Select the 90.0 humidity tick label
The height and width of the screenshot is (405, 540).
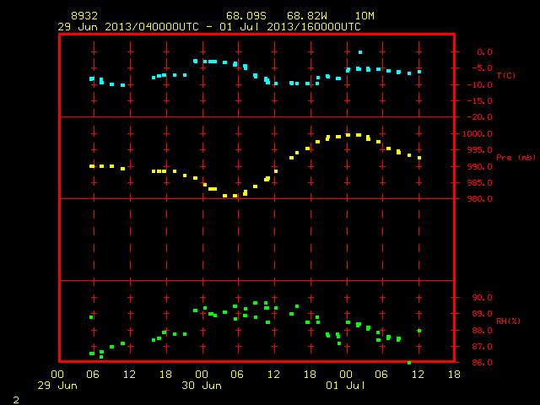[482, 298]
